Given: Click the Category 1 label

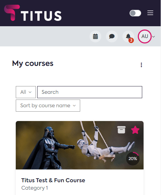Looking at the screenshot, I should point(35,188).
